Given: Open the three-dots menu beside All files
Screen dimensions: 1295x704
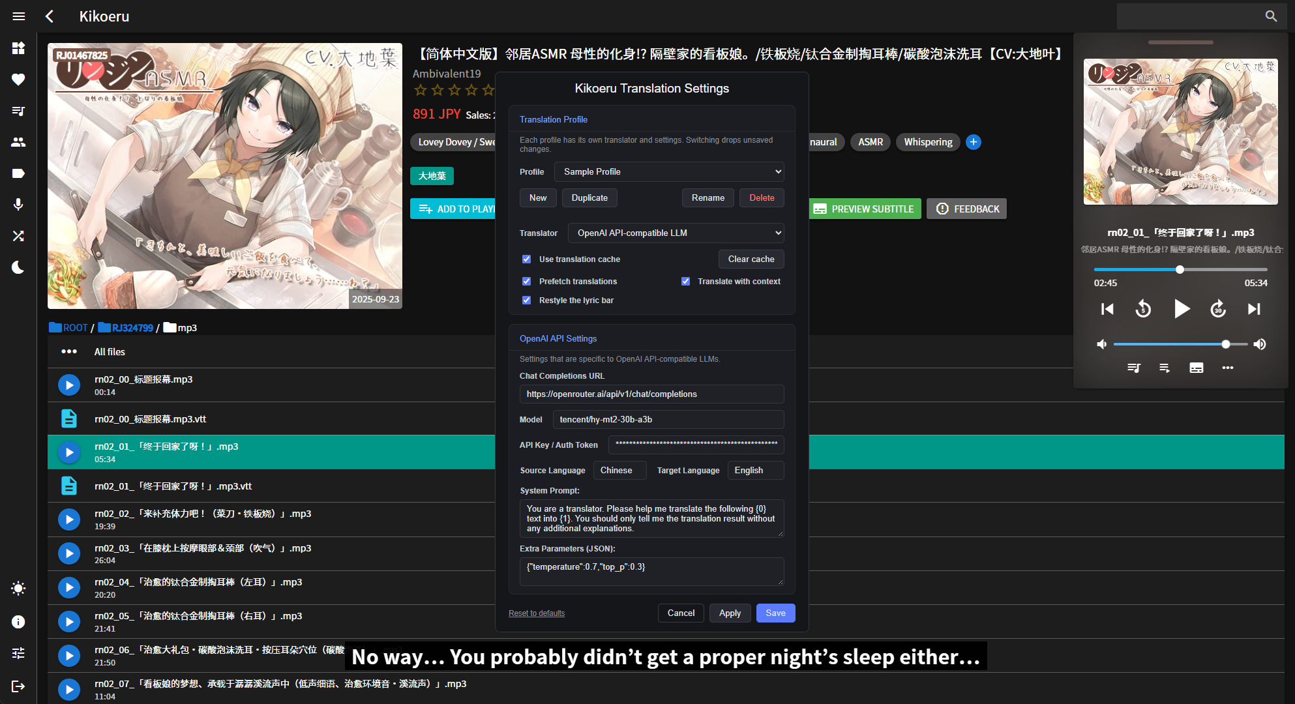Looking at the screenshot, I should tap(69, 351).
